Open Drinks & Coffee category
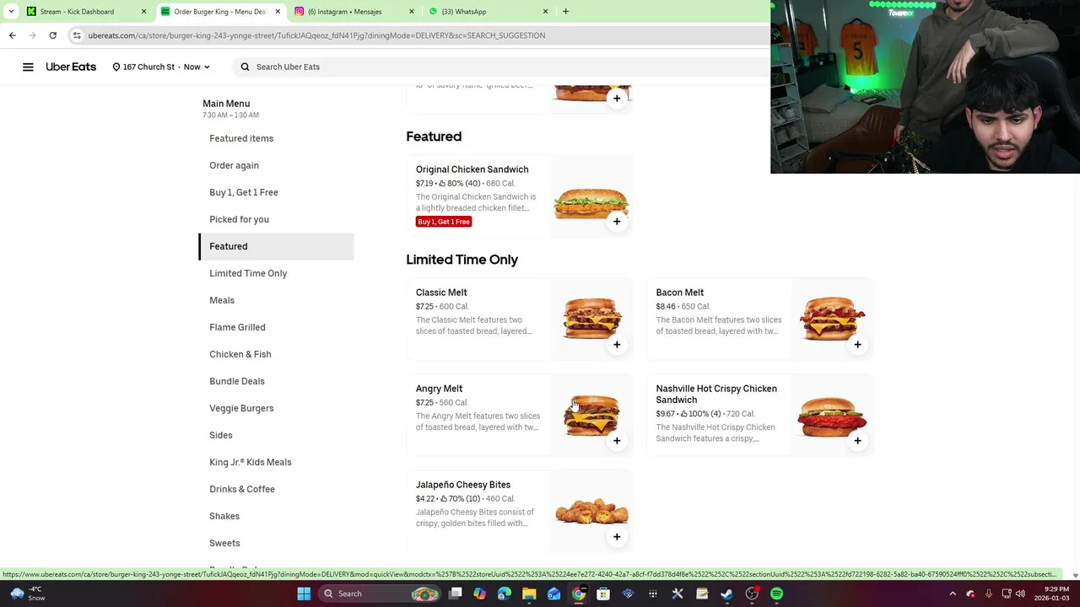This screenshot has height=607, width=1080. pos(242,489)
